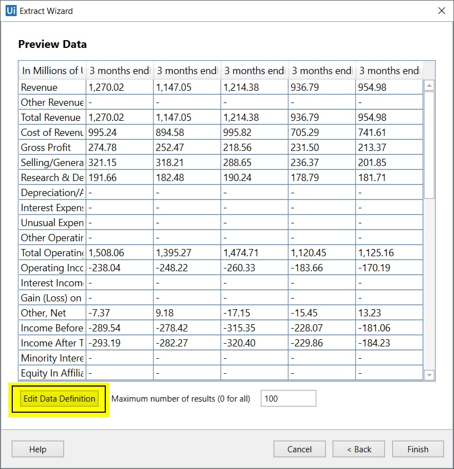Image resolution: width=454 pixels, height=469 pixels.
Task: Click the cell value 741.61
Action: coord(389,132)
